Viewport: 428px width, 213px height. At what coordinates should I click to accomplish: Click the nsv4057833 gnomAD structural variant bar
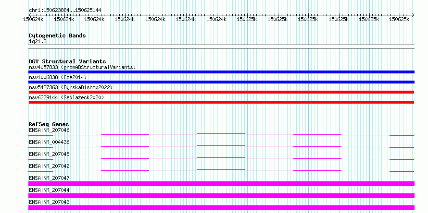pos(221,72)
